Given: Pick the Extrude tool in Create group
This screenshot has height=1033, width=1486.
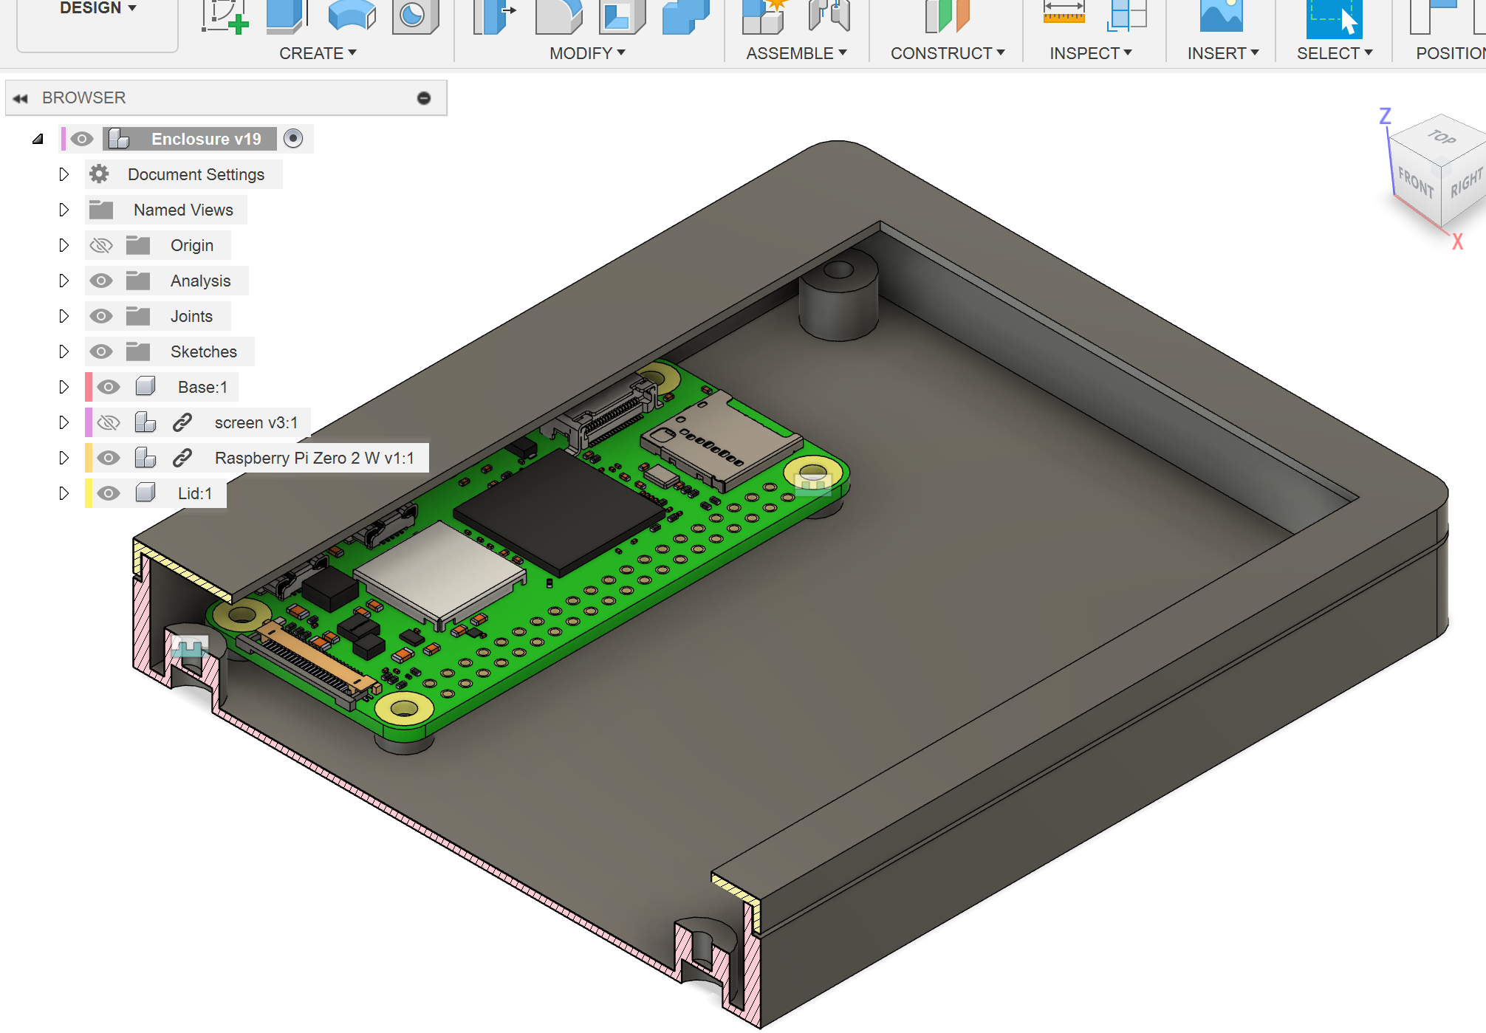Looking at the screenshot, I should tap(287, 16).
